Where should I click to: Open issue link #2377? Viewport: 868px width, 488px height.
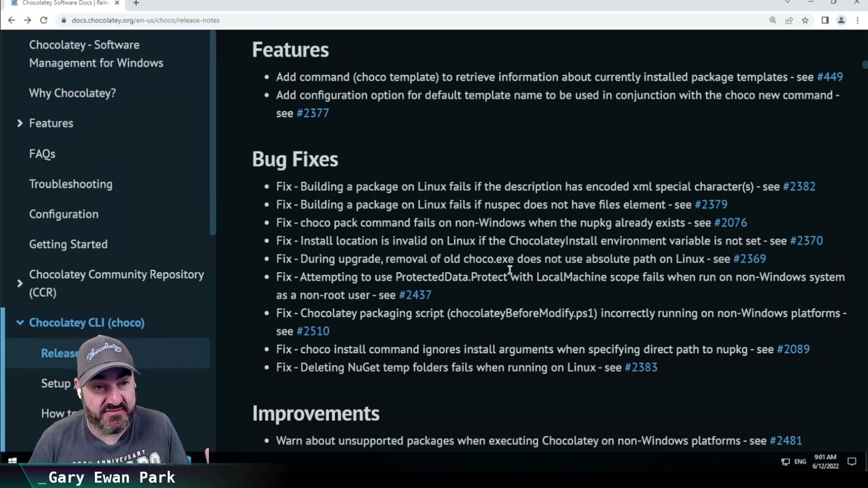click(x=313, y=113)
